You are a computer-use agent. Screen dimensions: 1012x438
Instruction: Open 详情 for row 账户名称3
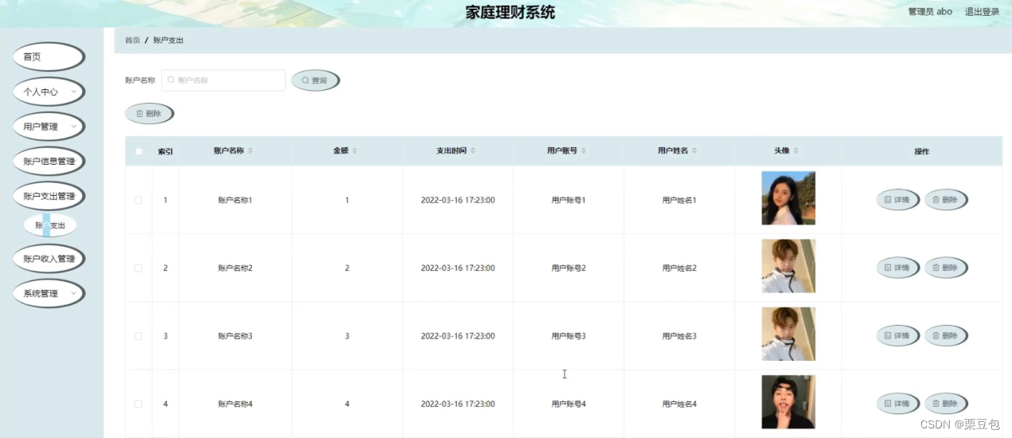[897, 336]
